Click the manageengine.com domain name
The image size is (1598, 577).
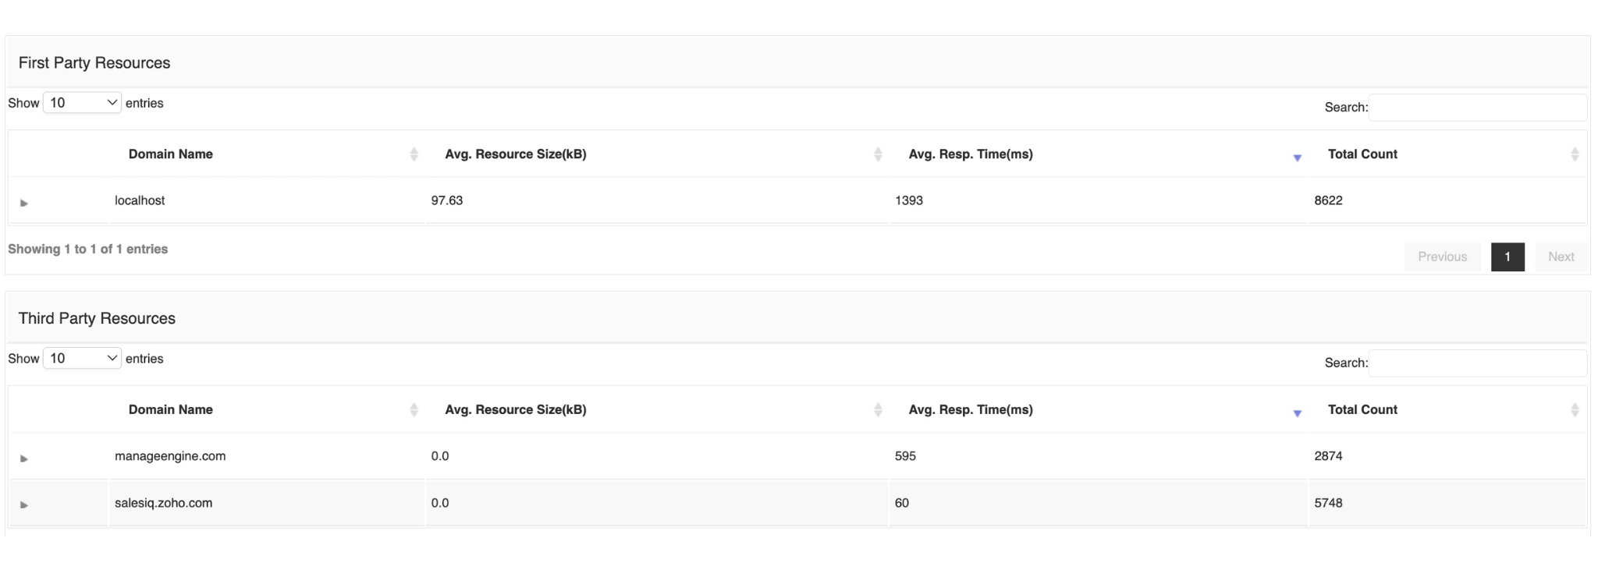(x=170, y=456)
